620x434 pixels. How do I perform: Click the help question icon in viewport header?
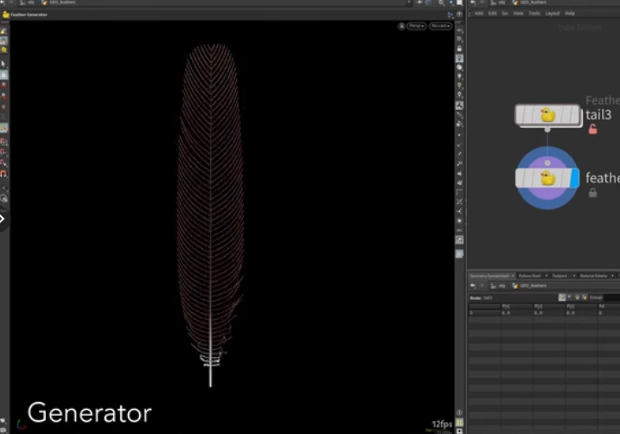point(459,15)
